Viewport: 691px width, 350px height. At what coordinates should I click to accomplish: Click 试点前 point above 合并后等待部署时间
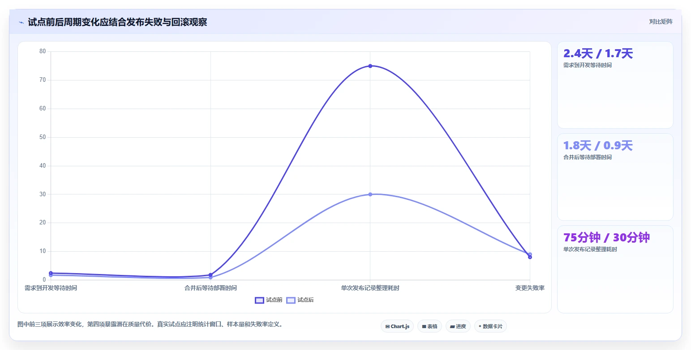[x=210, y=275]
